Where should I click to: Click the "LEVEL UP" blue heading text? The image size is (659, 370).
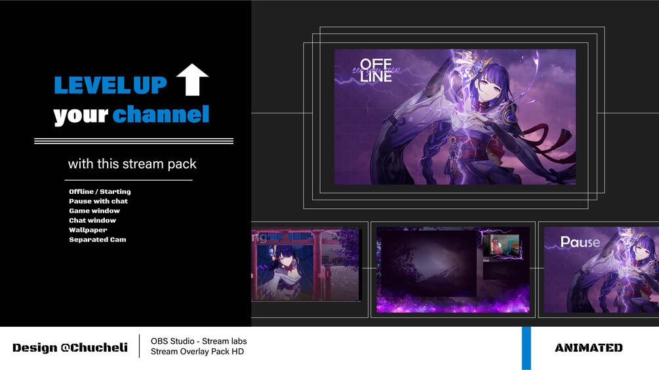coord(111,85)
